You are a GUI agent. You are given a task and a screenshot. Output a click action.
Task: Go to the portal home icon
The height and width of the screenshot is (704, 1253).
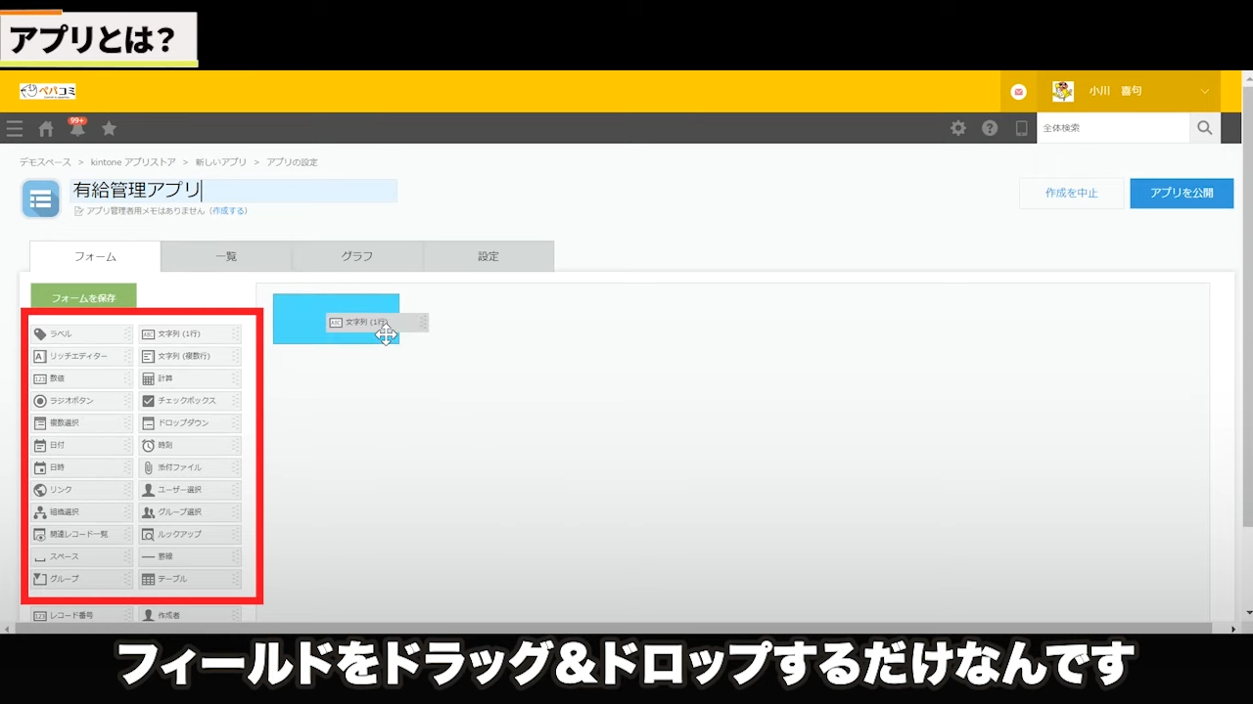pyautogui.click(x=46, y=129)
